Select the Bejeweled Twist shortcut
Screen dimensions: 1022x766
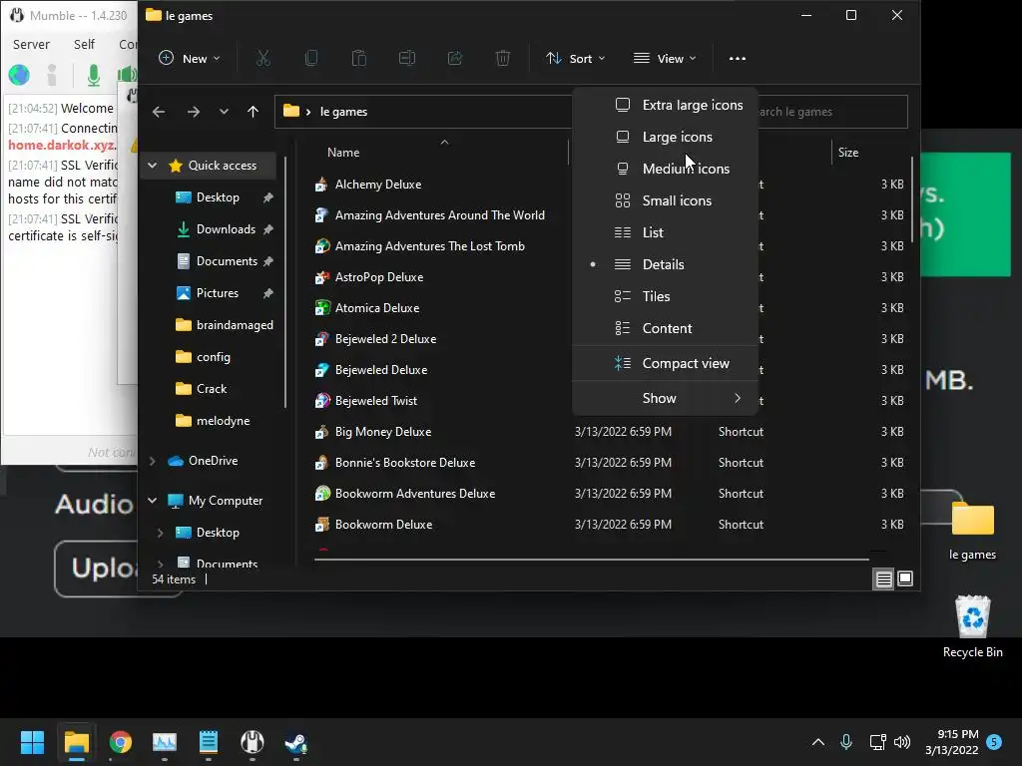click(x=376, y=401)
